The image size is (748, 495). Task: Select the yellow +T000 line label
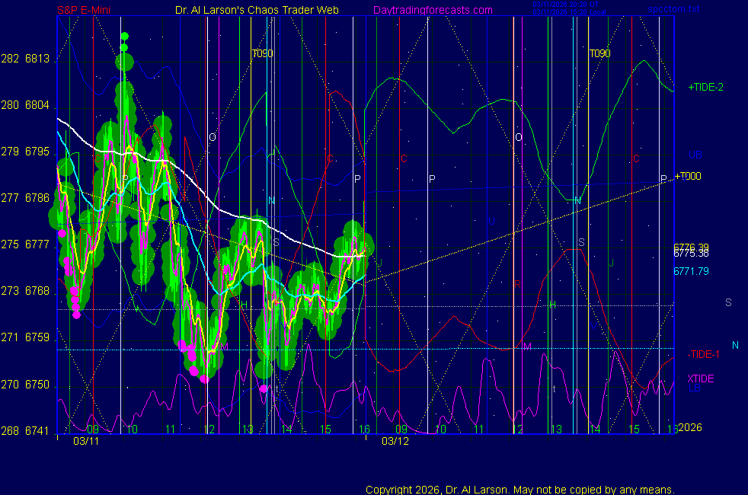coord(688,176)
